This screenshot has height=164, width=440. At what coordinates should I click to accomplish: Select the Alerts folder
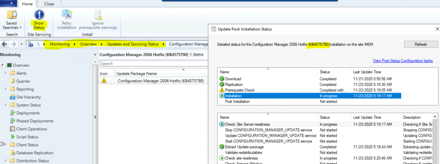tap(21, 73)
